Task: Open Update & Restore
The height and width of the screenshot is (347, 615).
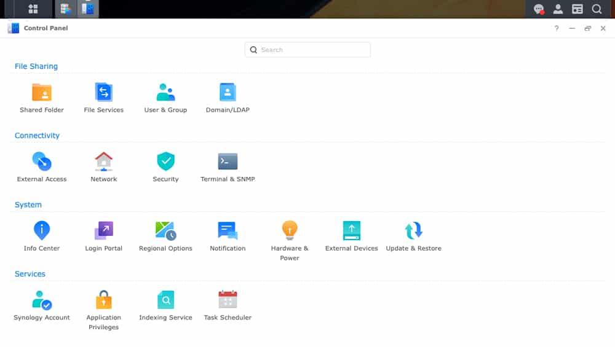Action: tap(413, 236)
